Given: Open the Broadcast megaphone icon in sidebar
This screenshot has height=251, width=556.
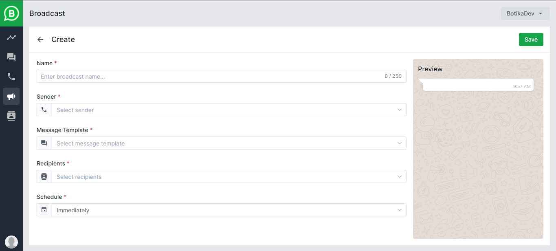Looking at the screenshot, I should [x=11, y=96].
